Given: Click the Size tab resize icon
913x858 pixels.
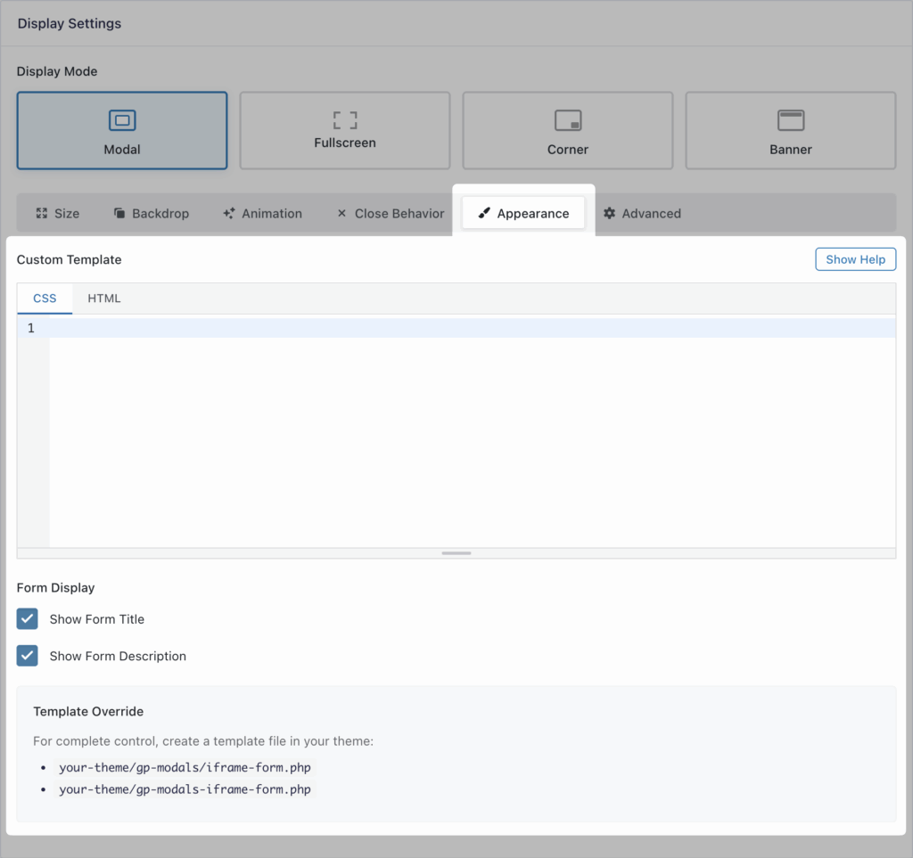Looking at the screenshot, I should coord(41,214).
